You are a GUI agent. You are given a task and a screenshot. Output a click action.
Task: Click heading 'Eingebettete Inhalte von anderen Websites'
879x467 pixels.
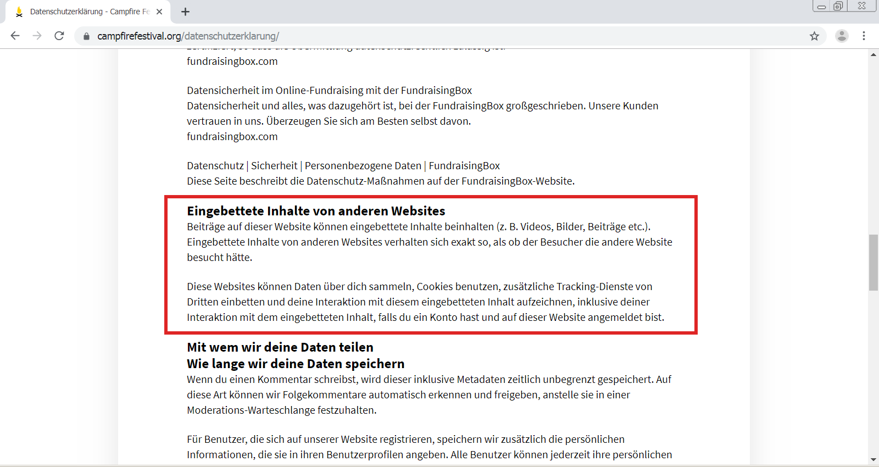(316, 211)
